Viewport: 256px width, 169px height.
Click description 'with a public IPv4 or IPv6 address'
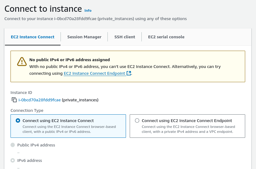coord(69,129)
